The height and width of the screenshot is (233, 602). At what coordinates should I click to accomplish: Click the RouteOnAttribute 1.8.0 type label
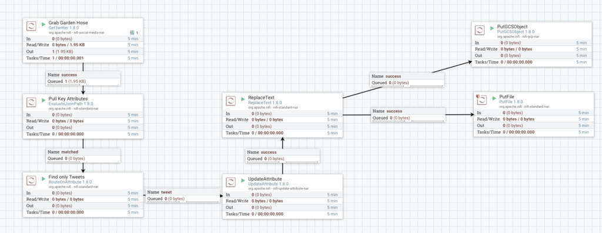tap(71, 182)
